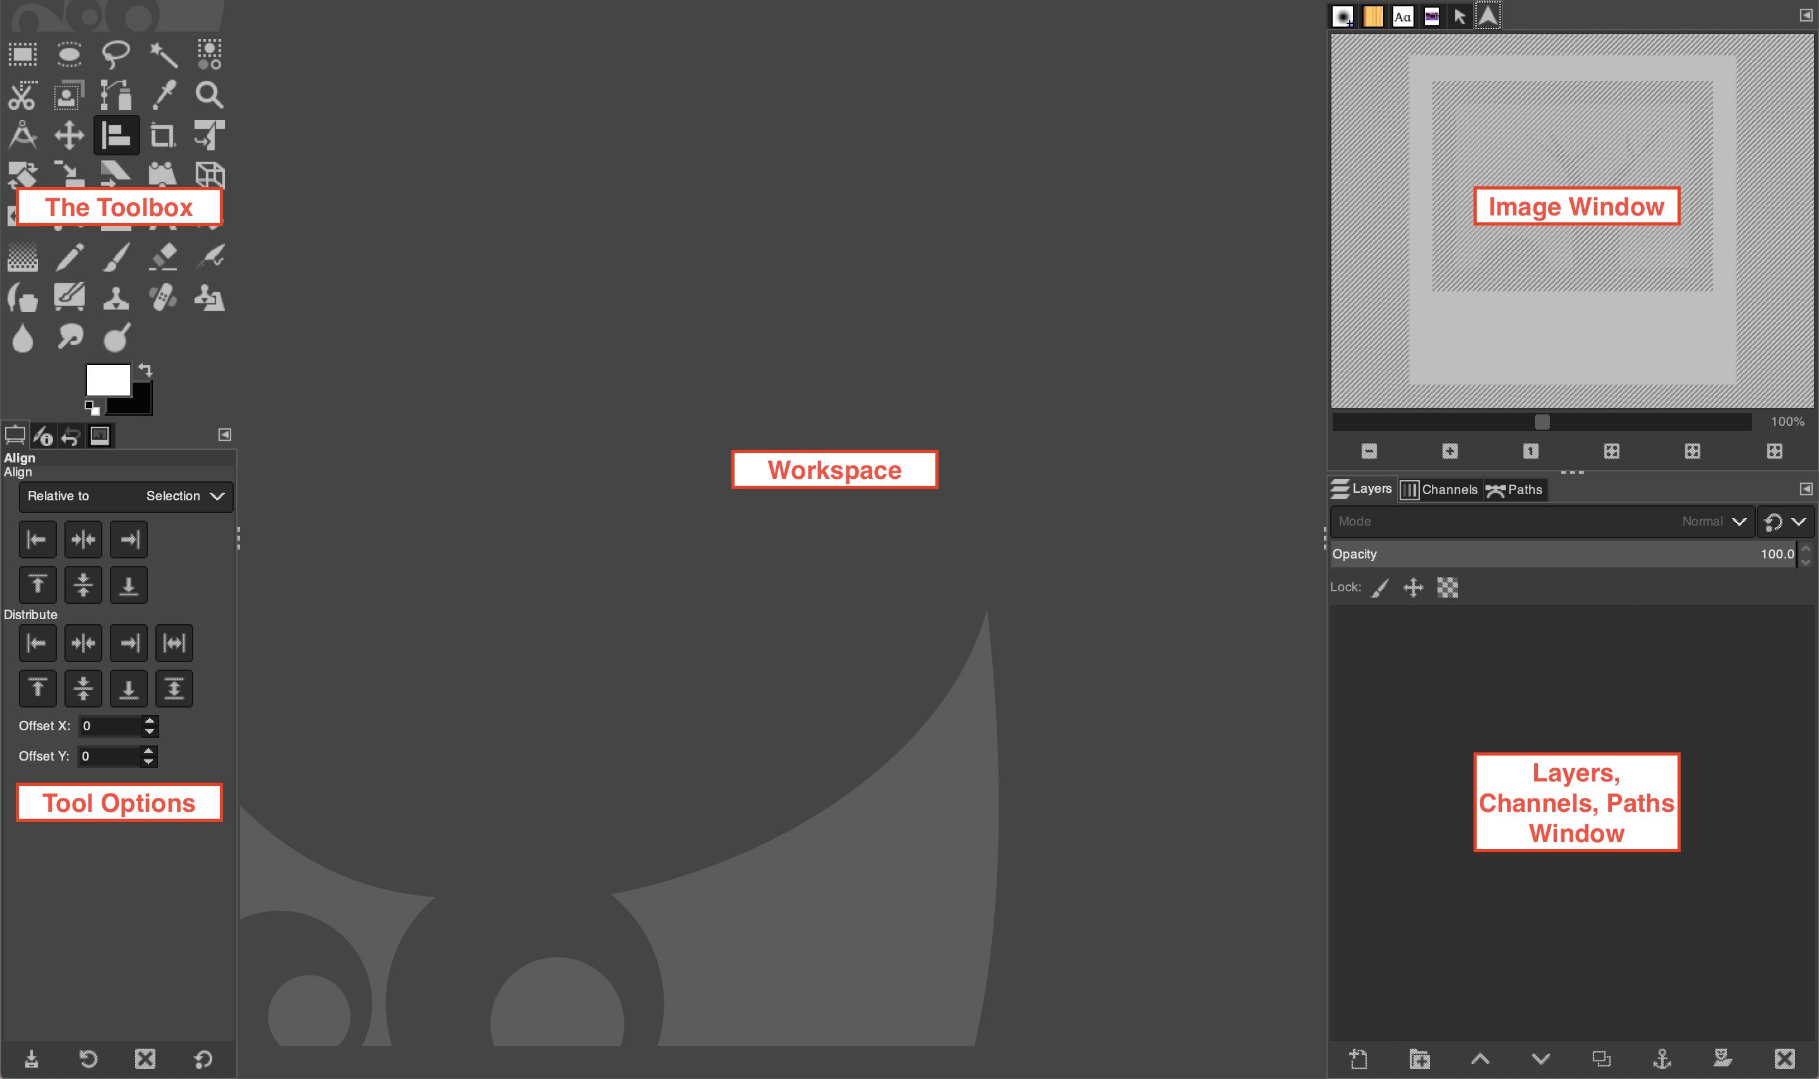Set navigation zoom to 1:1
Viewport: 1819px width, 1079px height.
coord(1530,452)
